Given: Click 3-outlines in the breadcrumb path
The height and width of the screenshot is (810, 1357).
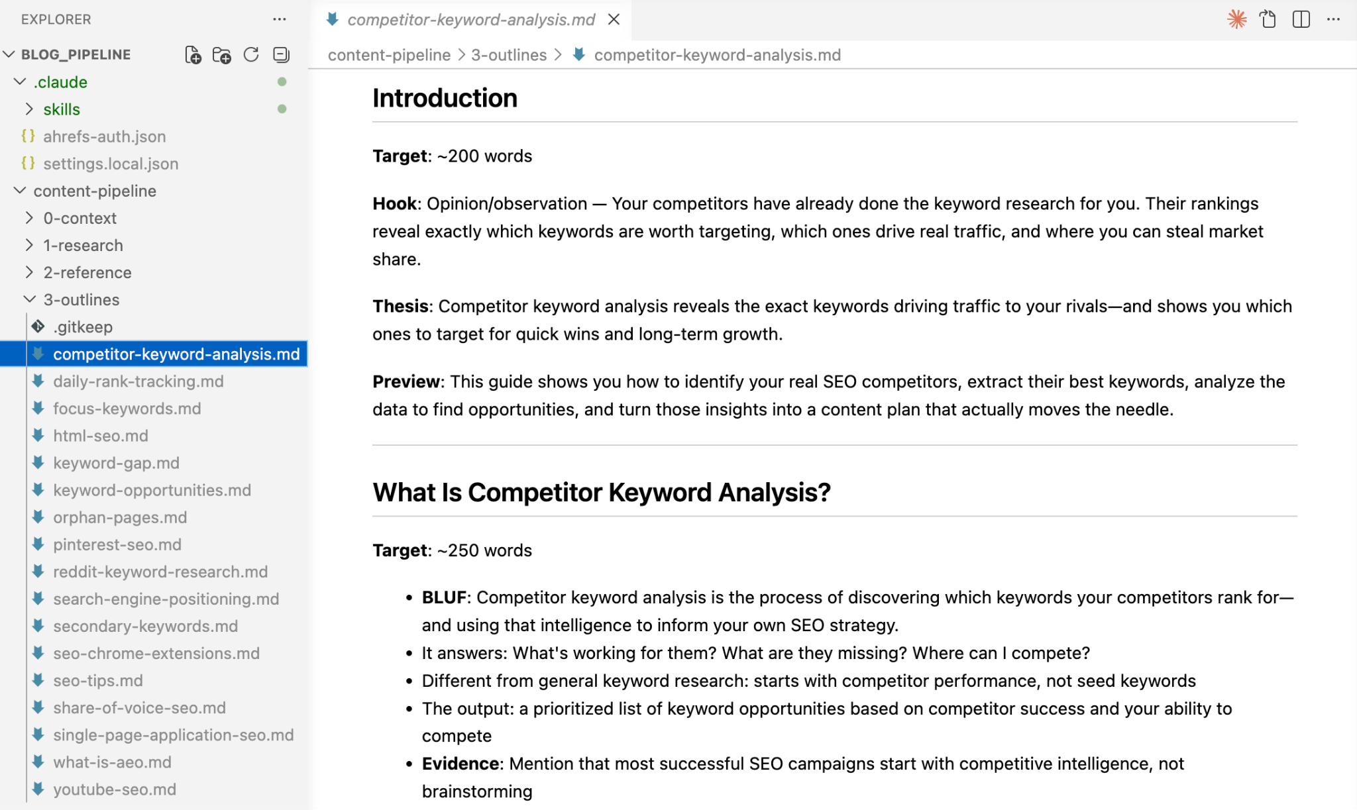Looking at the screenshot, I should (x=509, y=55).
